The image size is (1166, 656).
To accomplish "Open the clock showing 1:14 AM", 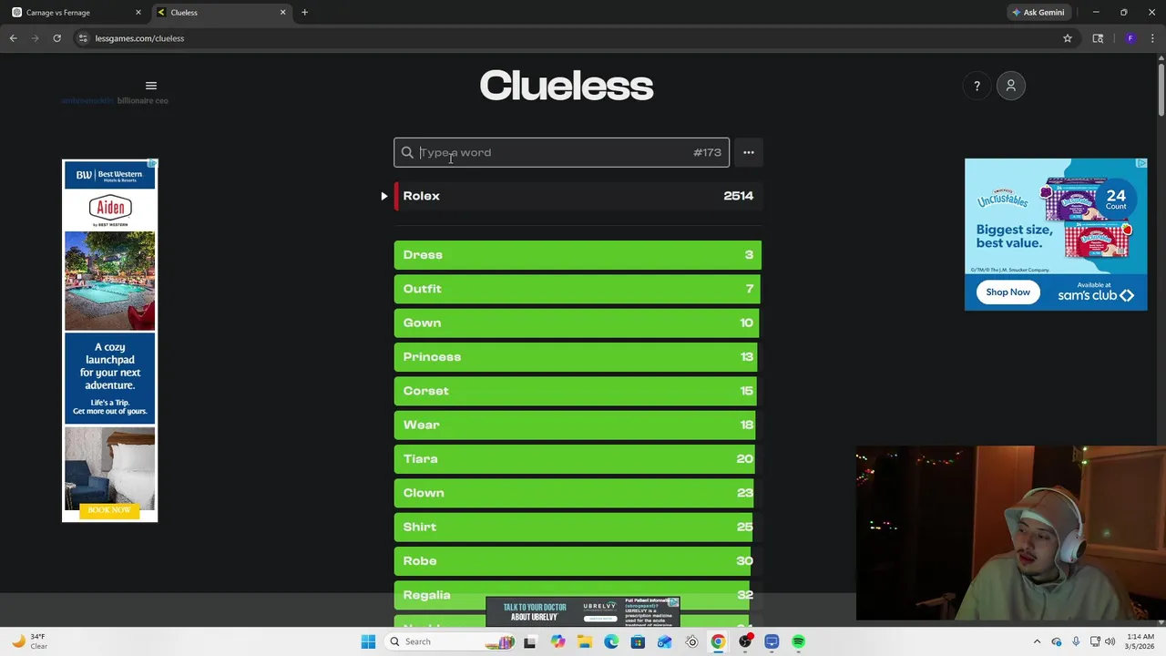I will tap(1140, 641).
